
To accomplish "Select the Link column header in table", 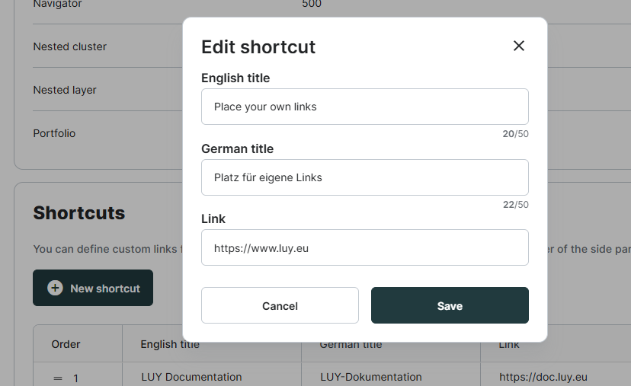I will coord(509,345).
